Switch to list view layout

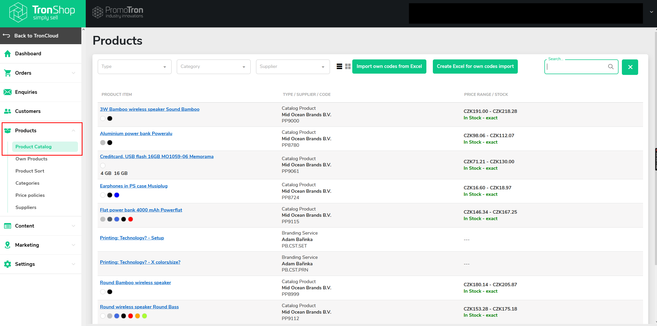[339, 66]
